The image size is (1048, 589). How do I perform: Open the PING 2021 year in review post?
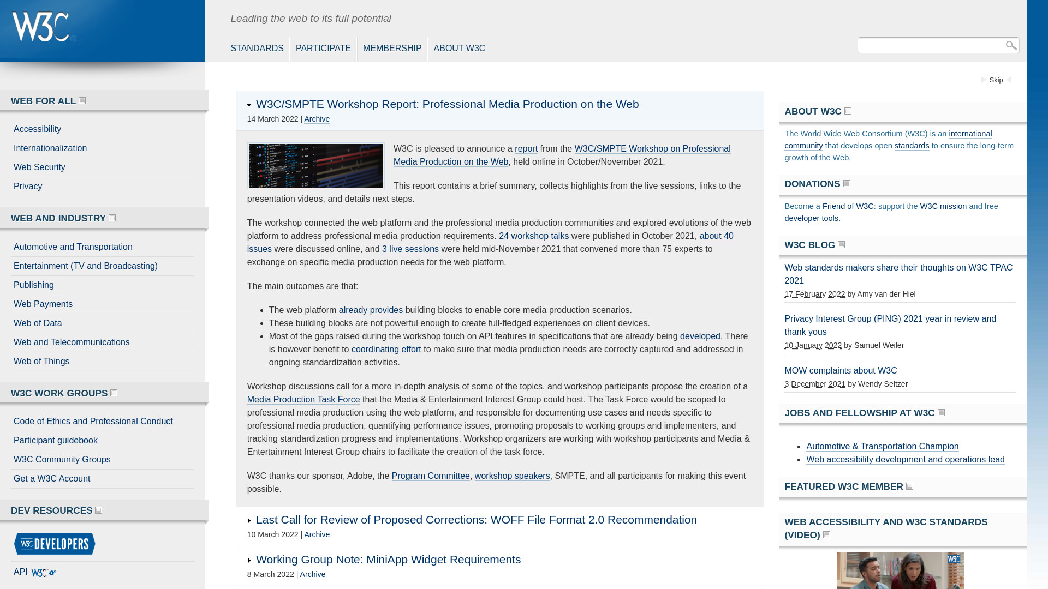coord(890,326)
